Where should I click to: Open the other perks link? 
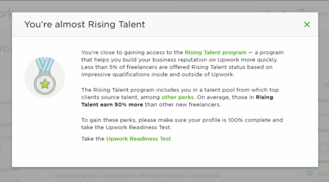point(177,97)
